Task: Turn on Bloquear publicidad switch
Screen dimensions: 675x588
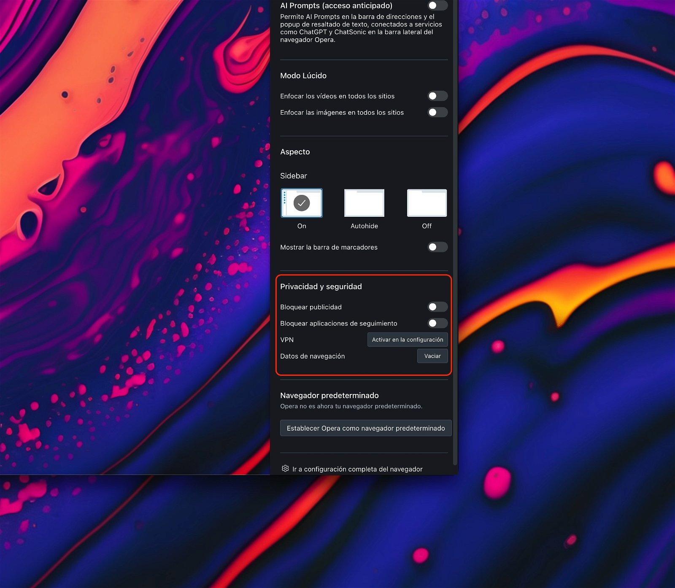Action: [x=437, y=307]
